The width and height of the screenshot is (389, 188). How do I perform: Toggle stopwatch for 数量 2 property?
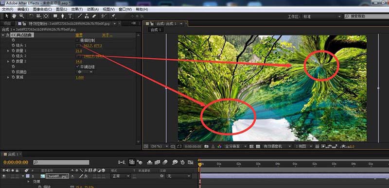pos(14,61)
